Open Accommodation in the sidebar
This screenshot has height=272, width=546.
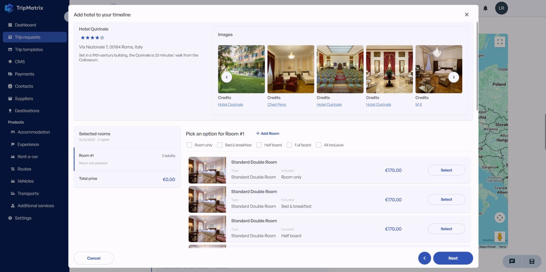pyautogui.click(x=34, y=132)
